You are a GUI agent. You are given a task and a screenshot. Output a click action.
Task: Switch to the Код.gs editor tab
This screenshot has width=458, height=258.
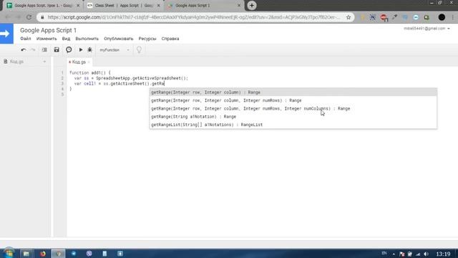79,62
